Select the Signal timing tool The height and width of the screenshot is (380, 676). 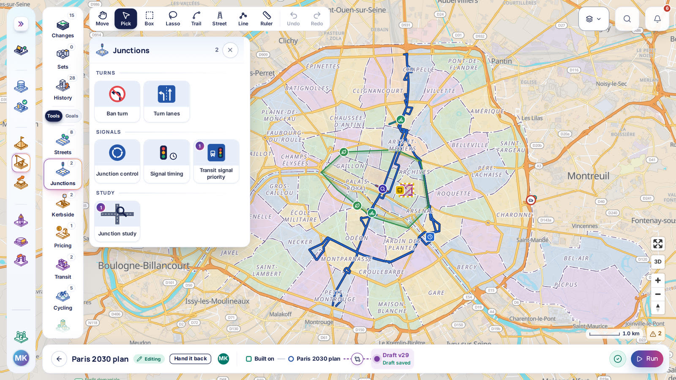[166, 161]
